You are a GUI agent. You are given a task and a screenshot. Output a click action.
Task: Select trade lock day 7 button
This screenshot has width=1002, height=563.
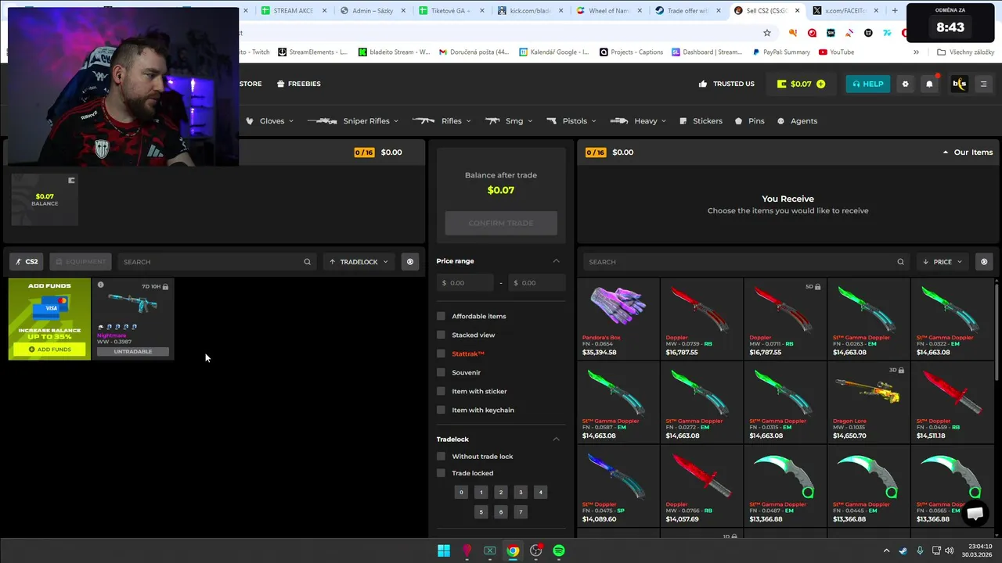tap(521, 512)
